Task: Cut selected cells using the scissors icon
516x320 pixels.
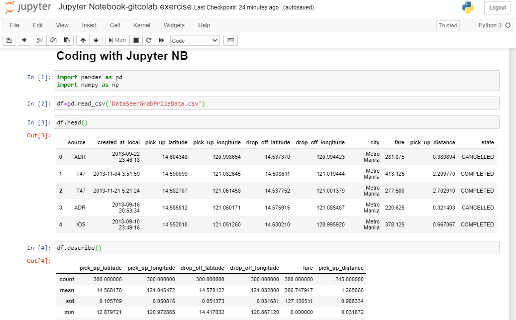Action: [x=39, y=40]
